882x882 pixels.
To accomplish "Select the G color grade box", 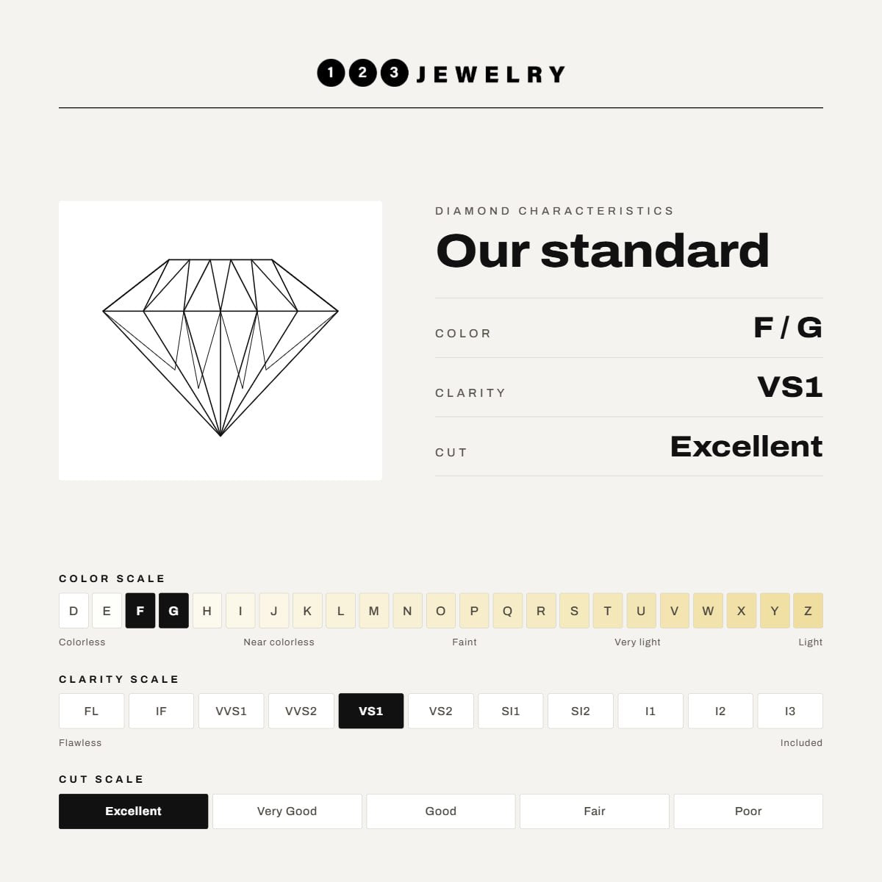I will click(173, 611).
